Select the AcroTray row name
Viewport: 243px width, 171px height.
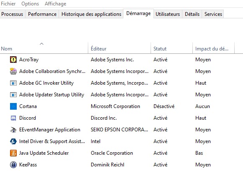coord(29,60)
